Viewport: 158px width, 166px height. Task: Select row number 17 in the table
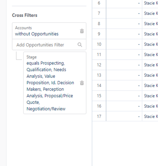point(99,116)
